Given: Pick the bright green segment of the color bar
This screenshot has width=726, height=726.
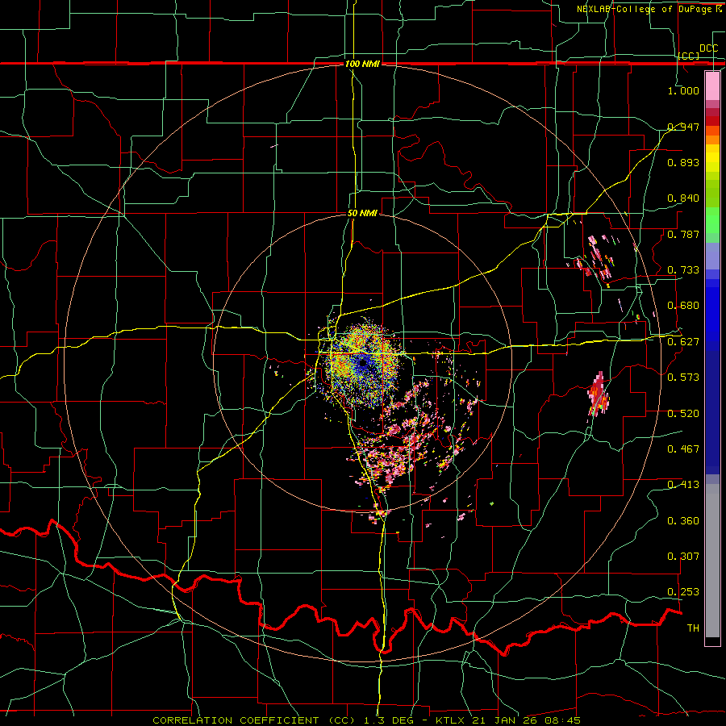Looking at the screenshot, I should (712, 220).
